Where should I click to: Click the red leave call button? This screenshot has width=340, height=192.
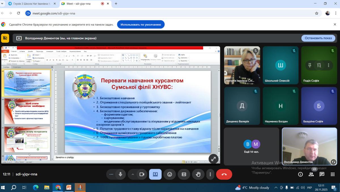(x=224, y=174)
